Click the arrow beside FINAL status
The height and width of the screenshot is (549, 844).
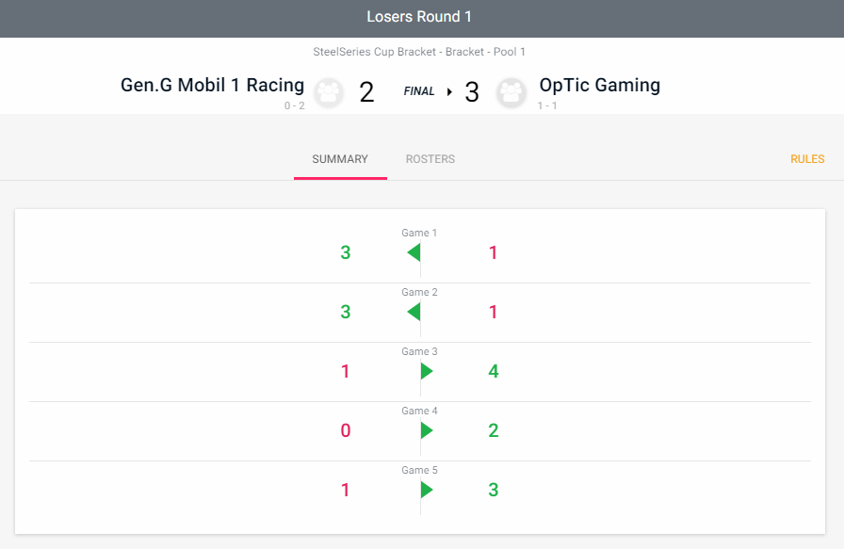coord(449,92)
